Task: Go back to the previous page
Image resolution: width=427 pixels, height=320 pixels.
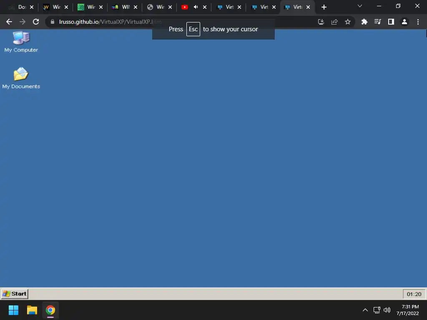Action: tap(9, 22)
